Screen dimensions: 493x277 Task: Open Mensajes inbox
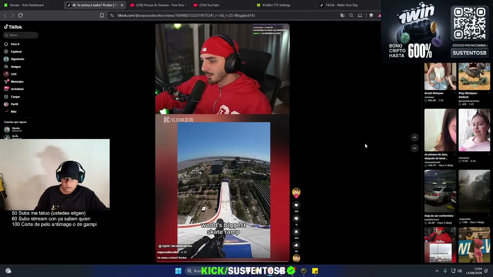(17, 82)
